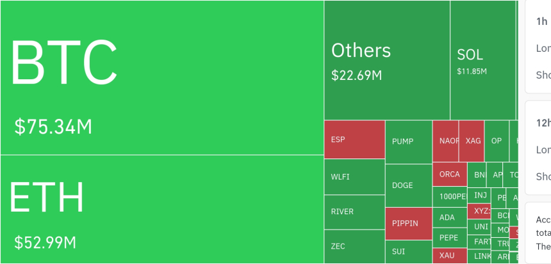
Task: Click the WLFI tile
Action: click(x=354, y=176)
